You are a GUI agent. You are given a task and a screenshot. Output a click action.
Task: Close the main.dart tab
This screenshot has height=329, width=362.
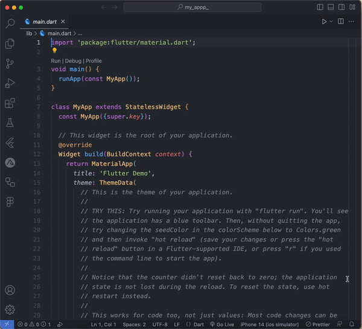63,22
